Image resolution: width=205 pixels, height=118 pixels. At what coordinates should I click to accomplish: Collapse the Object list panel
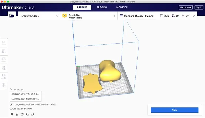tap(11, 89)
